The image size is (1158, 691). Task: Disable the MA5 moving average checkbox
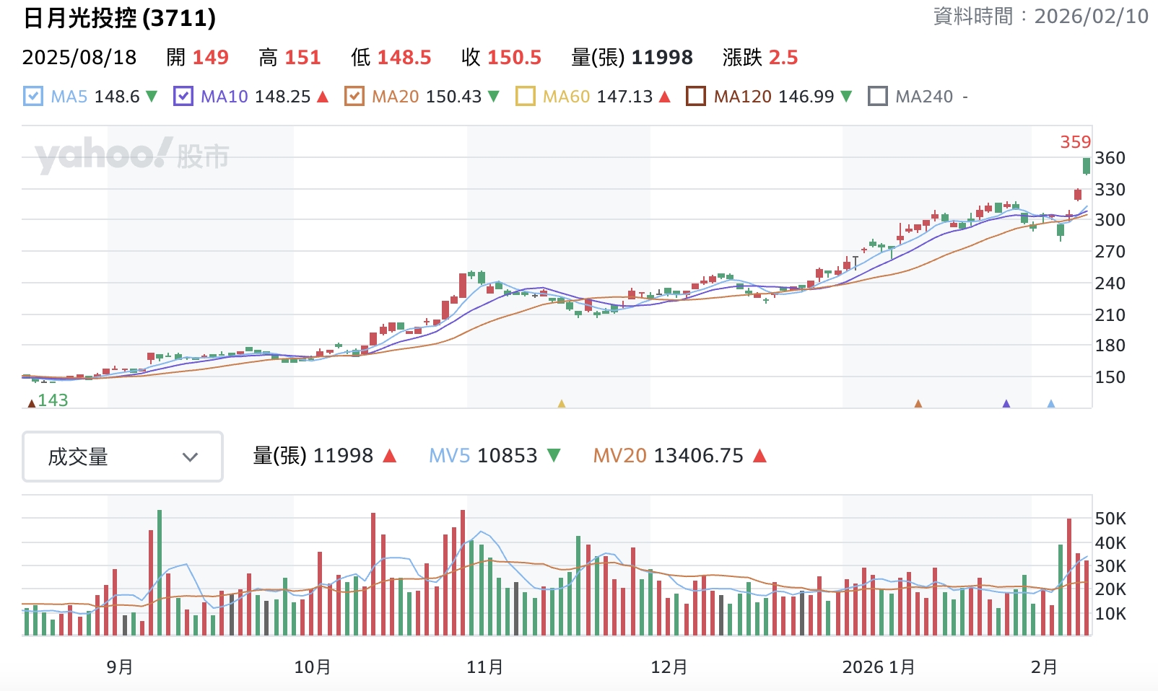pos(33,96)
